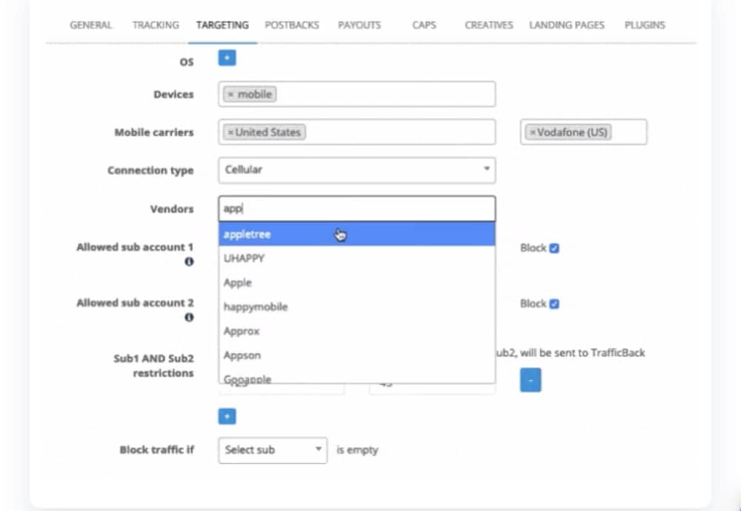The width and height of the screenshot is (741, 511).
Task: Add a restriction with the lower plus button
Action: (227, 416)
